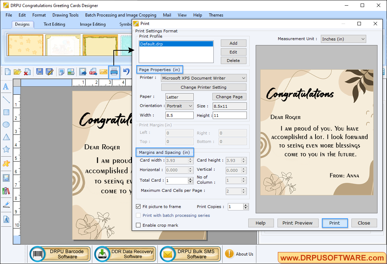The width and height of the screenshot is (387, 264).
Task: Check the Enable crop mark option
Action: (138, 225)
